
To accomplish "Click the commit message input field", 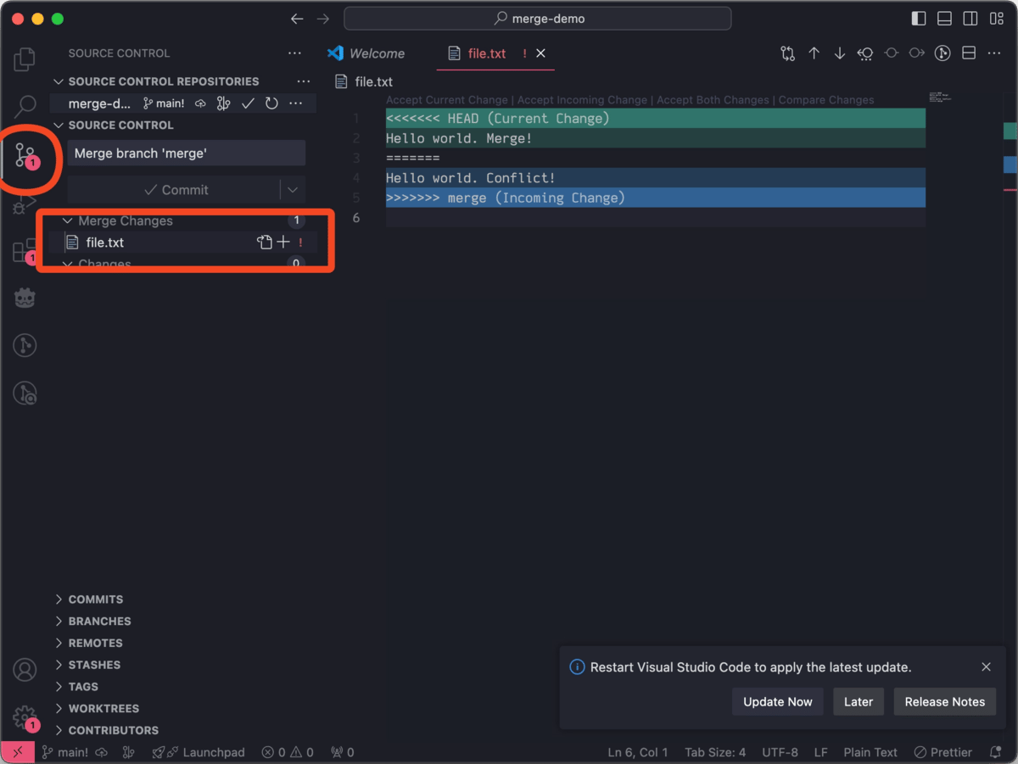I will 186,153.
